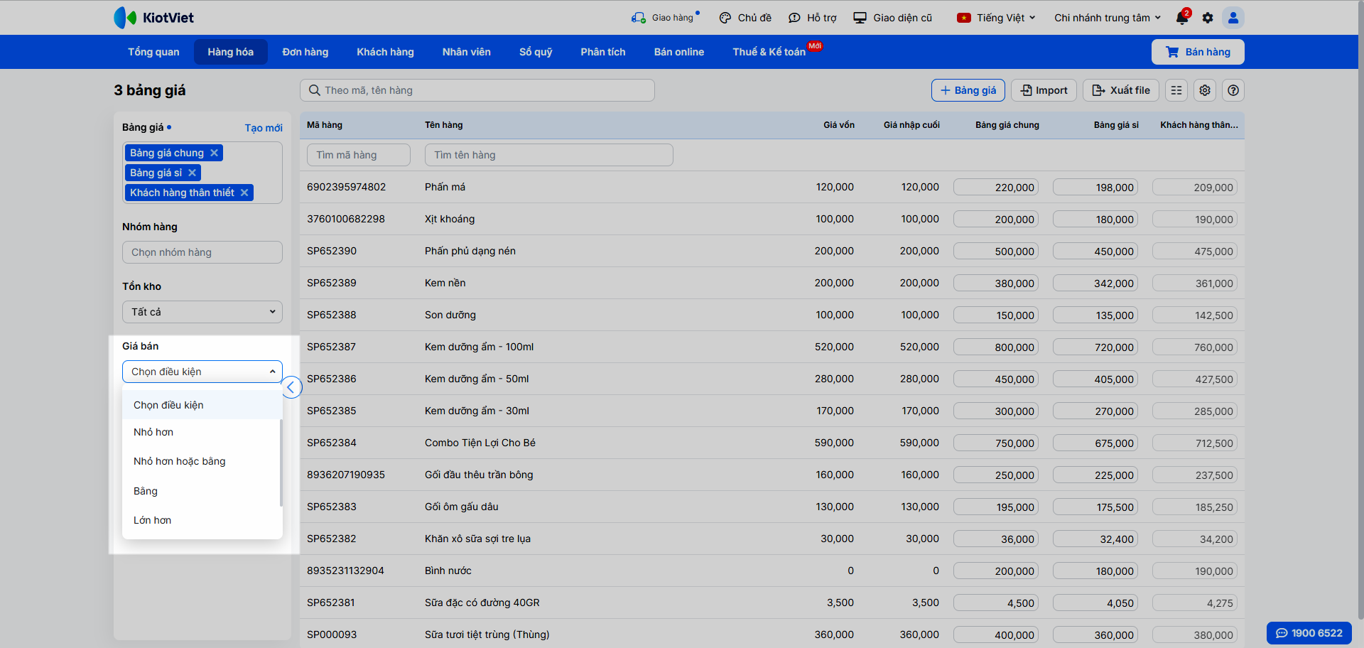Open the notifications bell icon

(1182, 18)
